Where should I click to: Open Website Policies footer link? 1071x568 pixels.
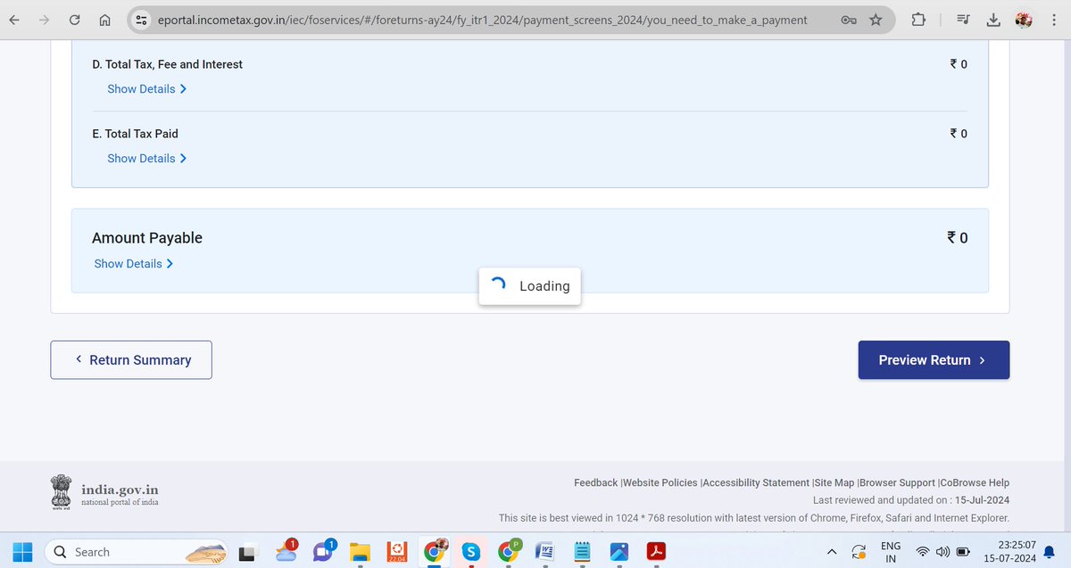660,482
